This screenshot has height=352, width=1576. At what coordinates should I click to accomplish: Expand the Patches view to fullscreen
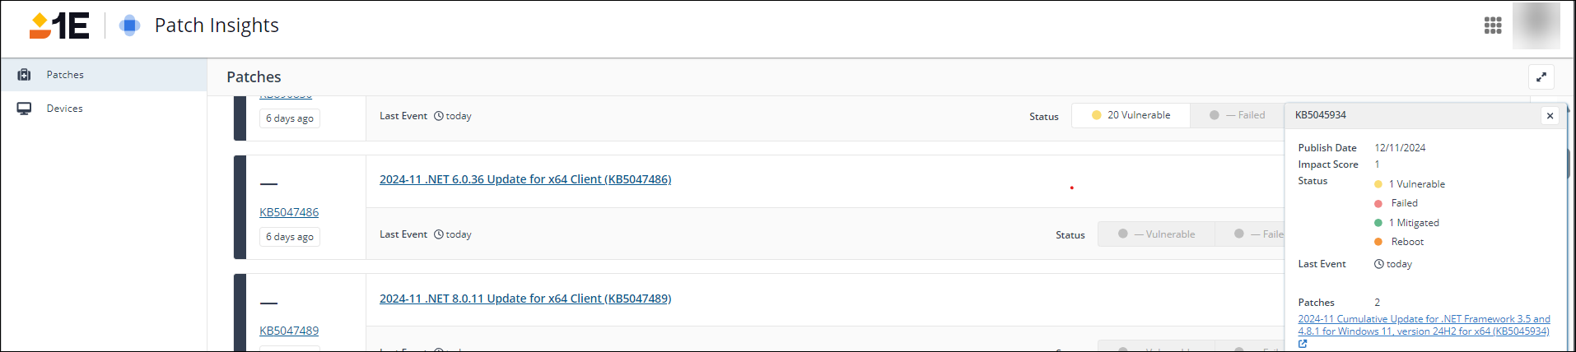tap(1541, 77)
